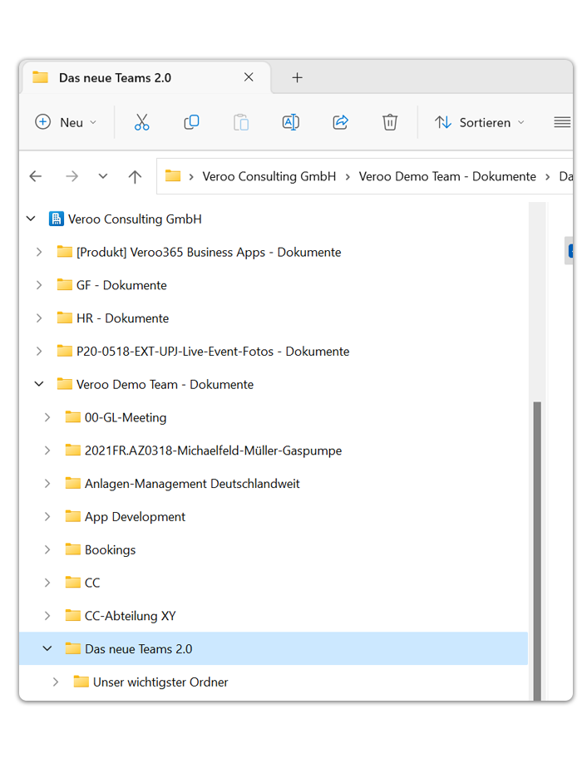The image size is (582, 778).
Task: Select P20-0518-EXT-UPJ-Live-Event-Fotos - Dokumente
Action: pyautogui.click(x=213, y=352)
